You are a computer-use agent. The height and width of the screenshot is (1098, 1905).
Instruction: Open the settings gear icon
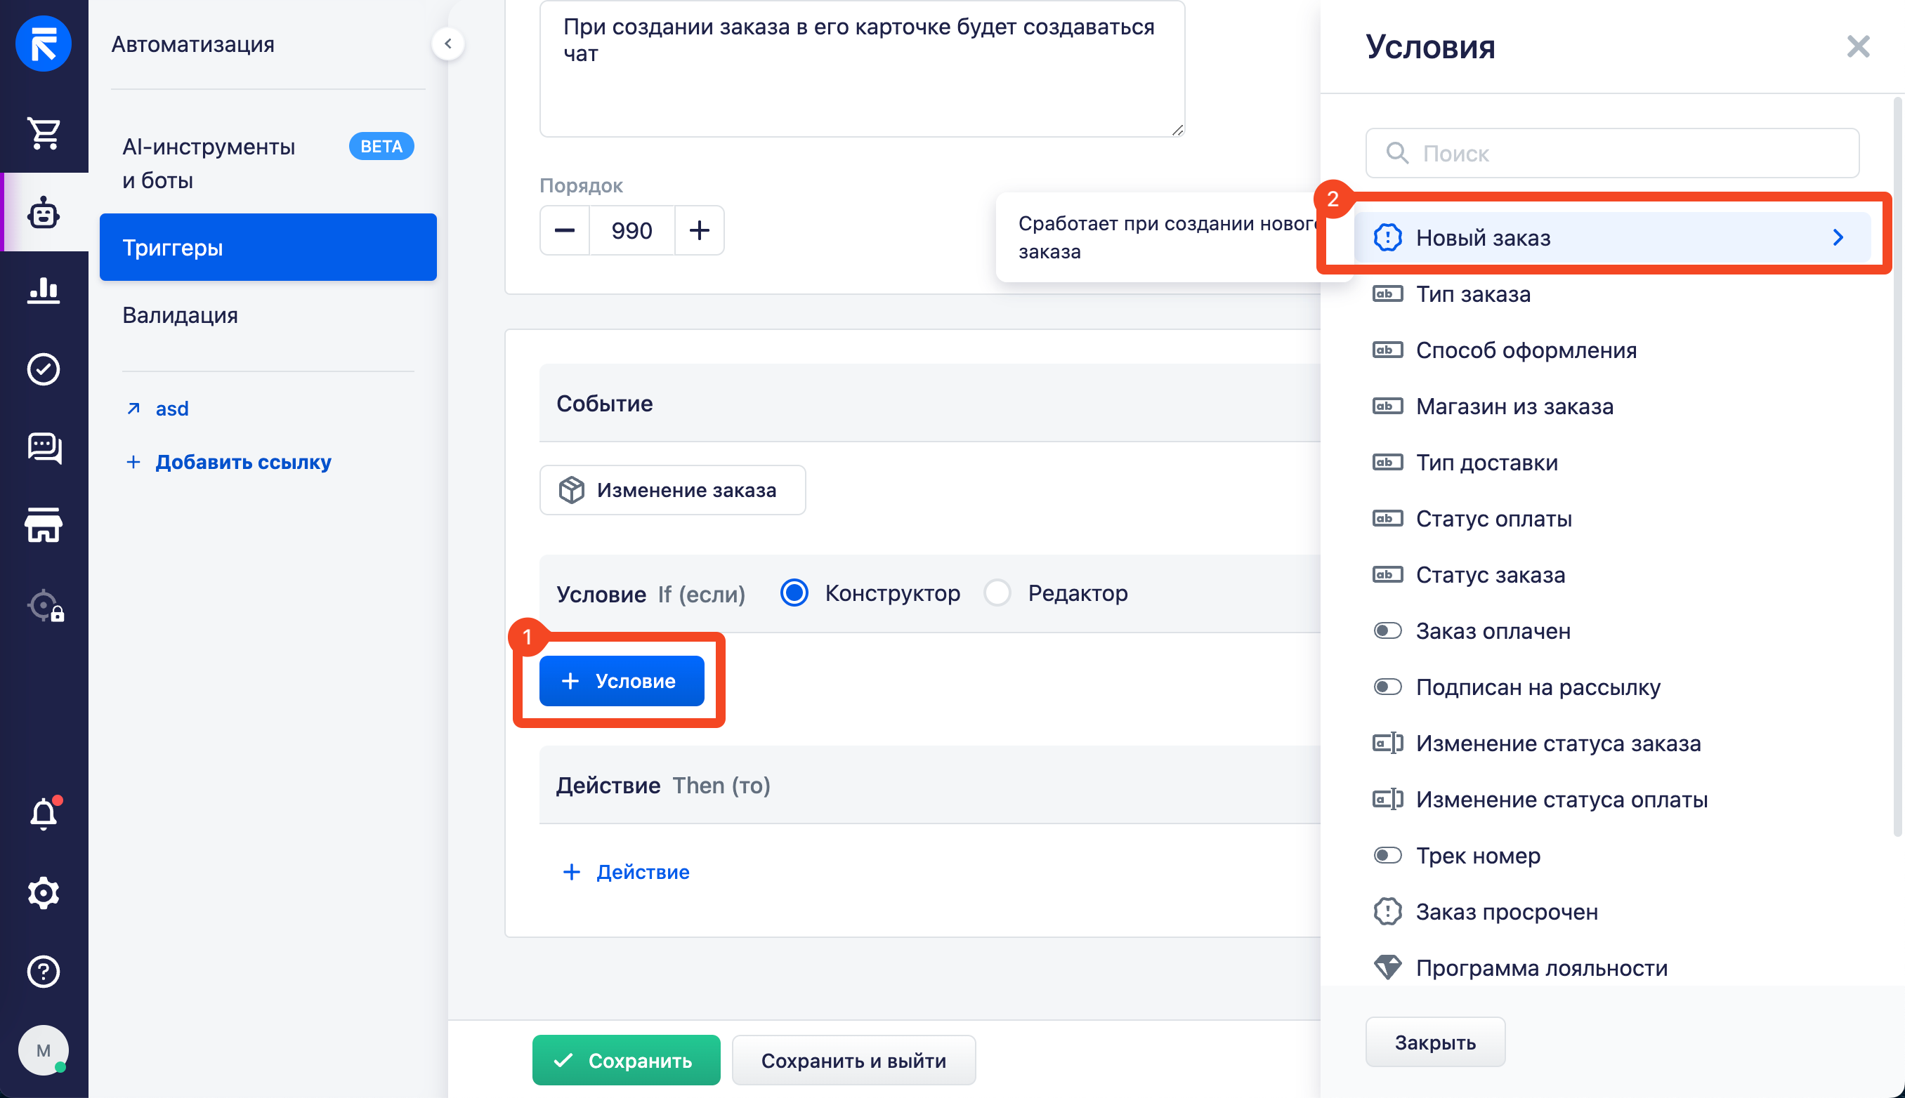pyautogui.click(x=44, y=893)
